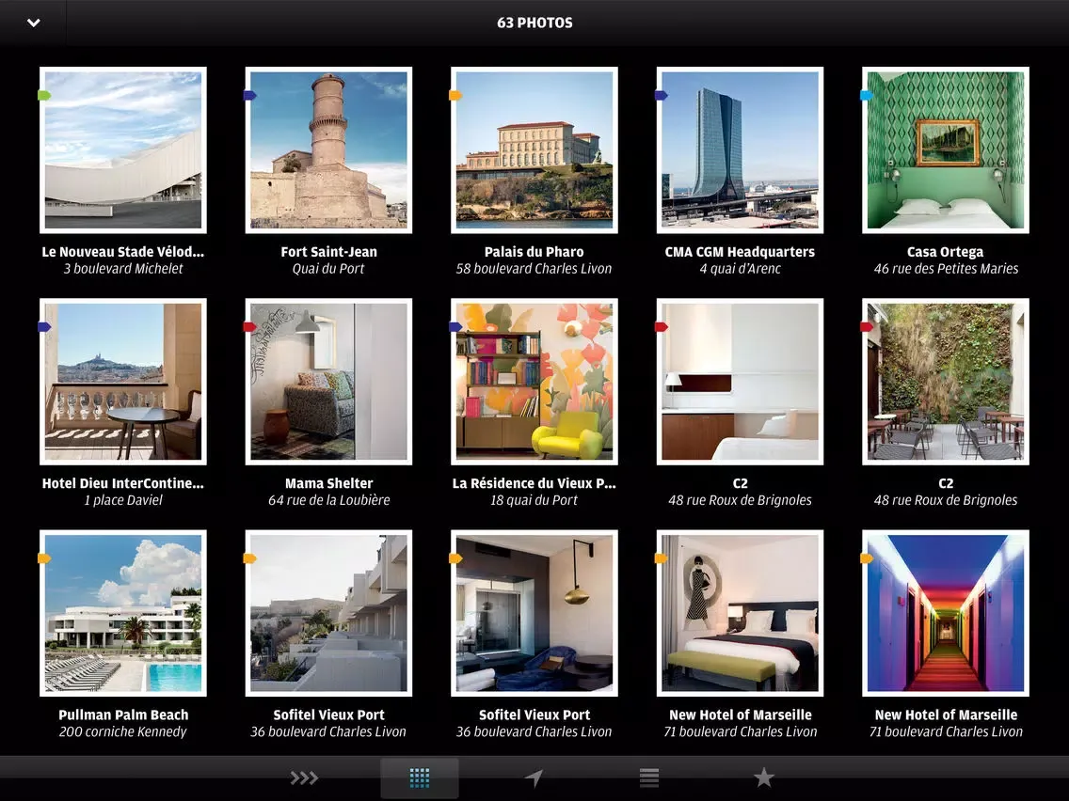
Task: Select the 'Palais du Pharo' caption title
Action: click(x=534, y=251)
